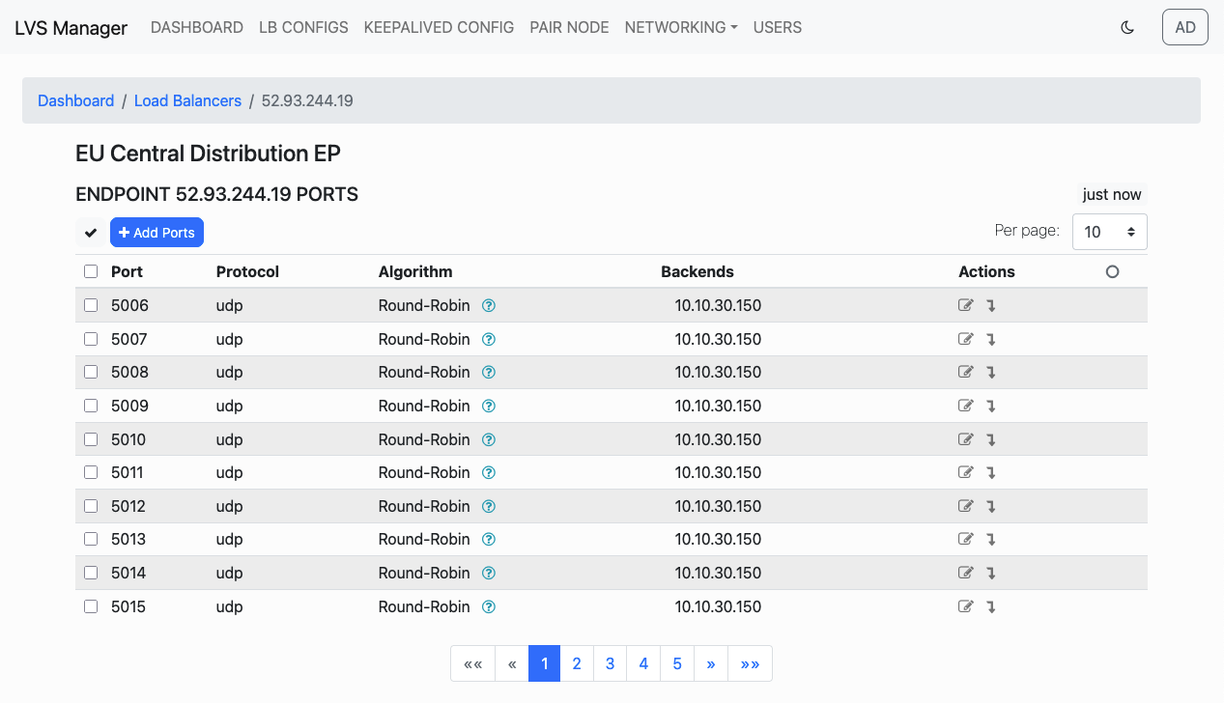Go to next page arrow
1224x703 pixels.
pos(711,664)
